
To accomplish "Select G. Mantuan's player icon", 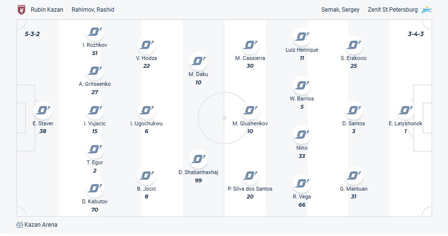I will click(354, 176).
